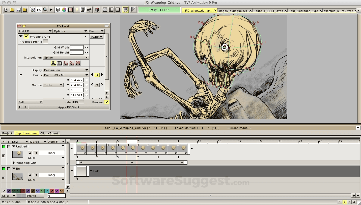This screenshot has height=205, width=361.
Task: Click the Apply FX Stack button
Action: tap(69, 107)
